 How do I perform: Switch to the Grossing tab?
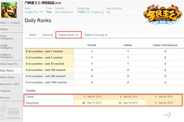[47, 35]
